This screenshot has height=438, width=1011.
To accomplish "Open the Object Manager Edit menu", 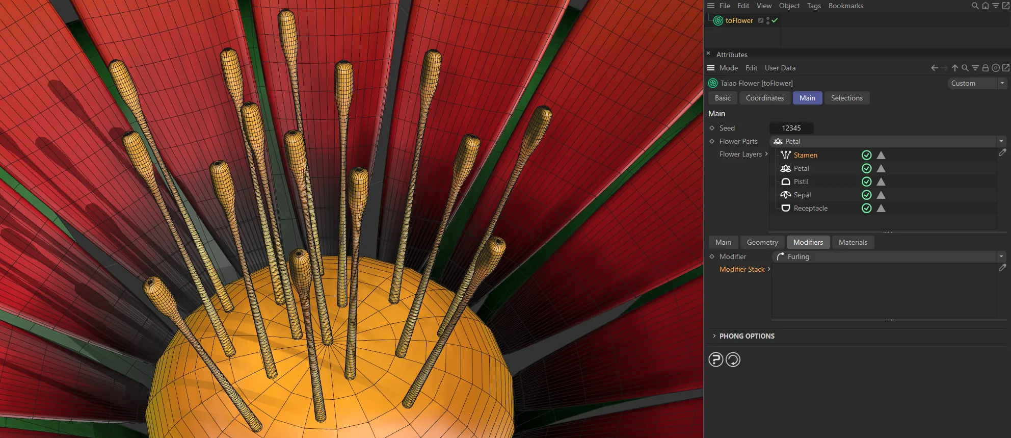I will pyautogui.click(x=743, y=6).
